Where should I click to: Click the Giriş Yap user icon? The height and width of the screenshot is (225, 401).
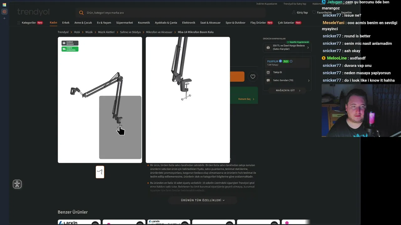(x=294, y=12)
